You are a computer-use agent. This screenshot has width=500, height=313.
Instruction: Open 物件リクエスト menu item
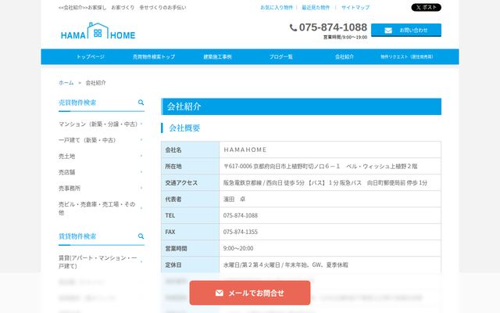point(407,57)
